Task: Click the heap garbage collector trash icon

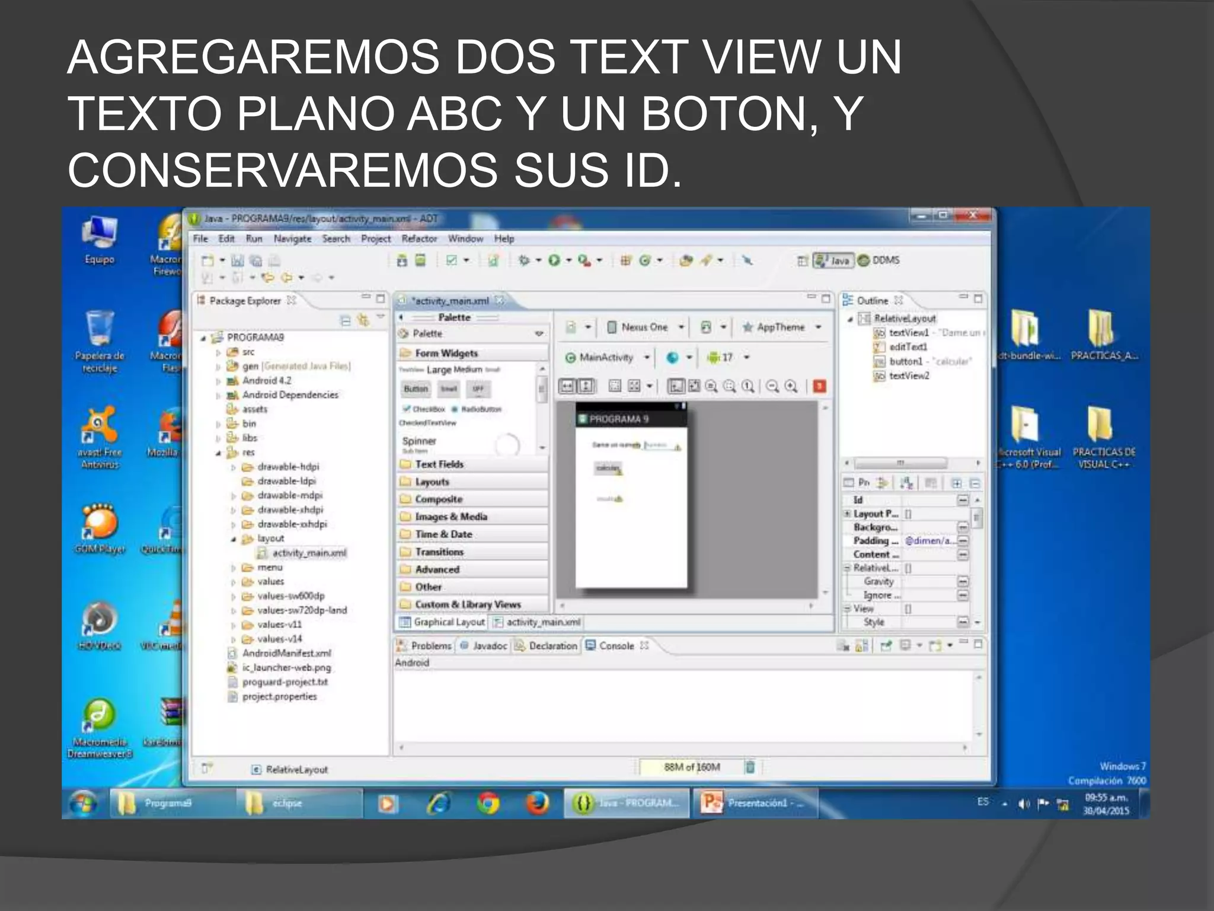Action: coord(750,767)
